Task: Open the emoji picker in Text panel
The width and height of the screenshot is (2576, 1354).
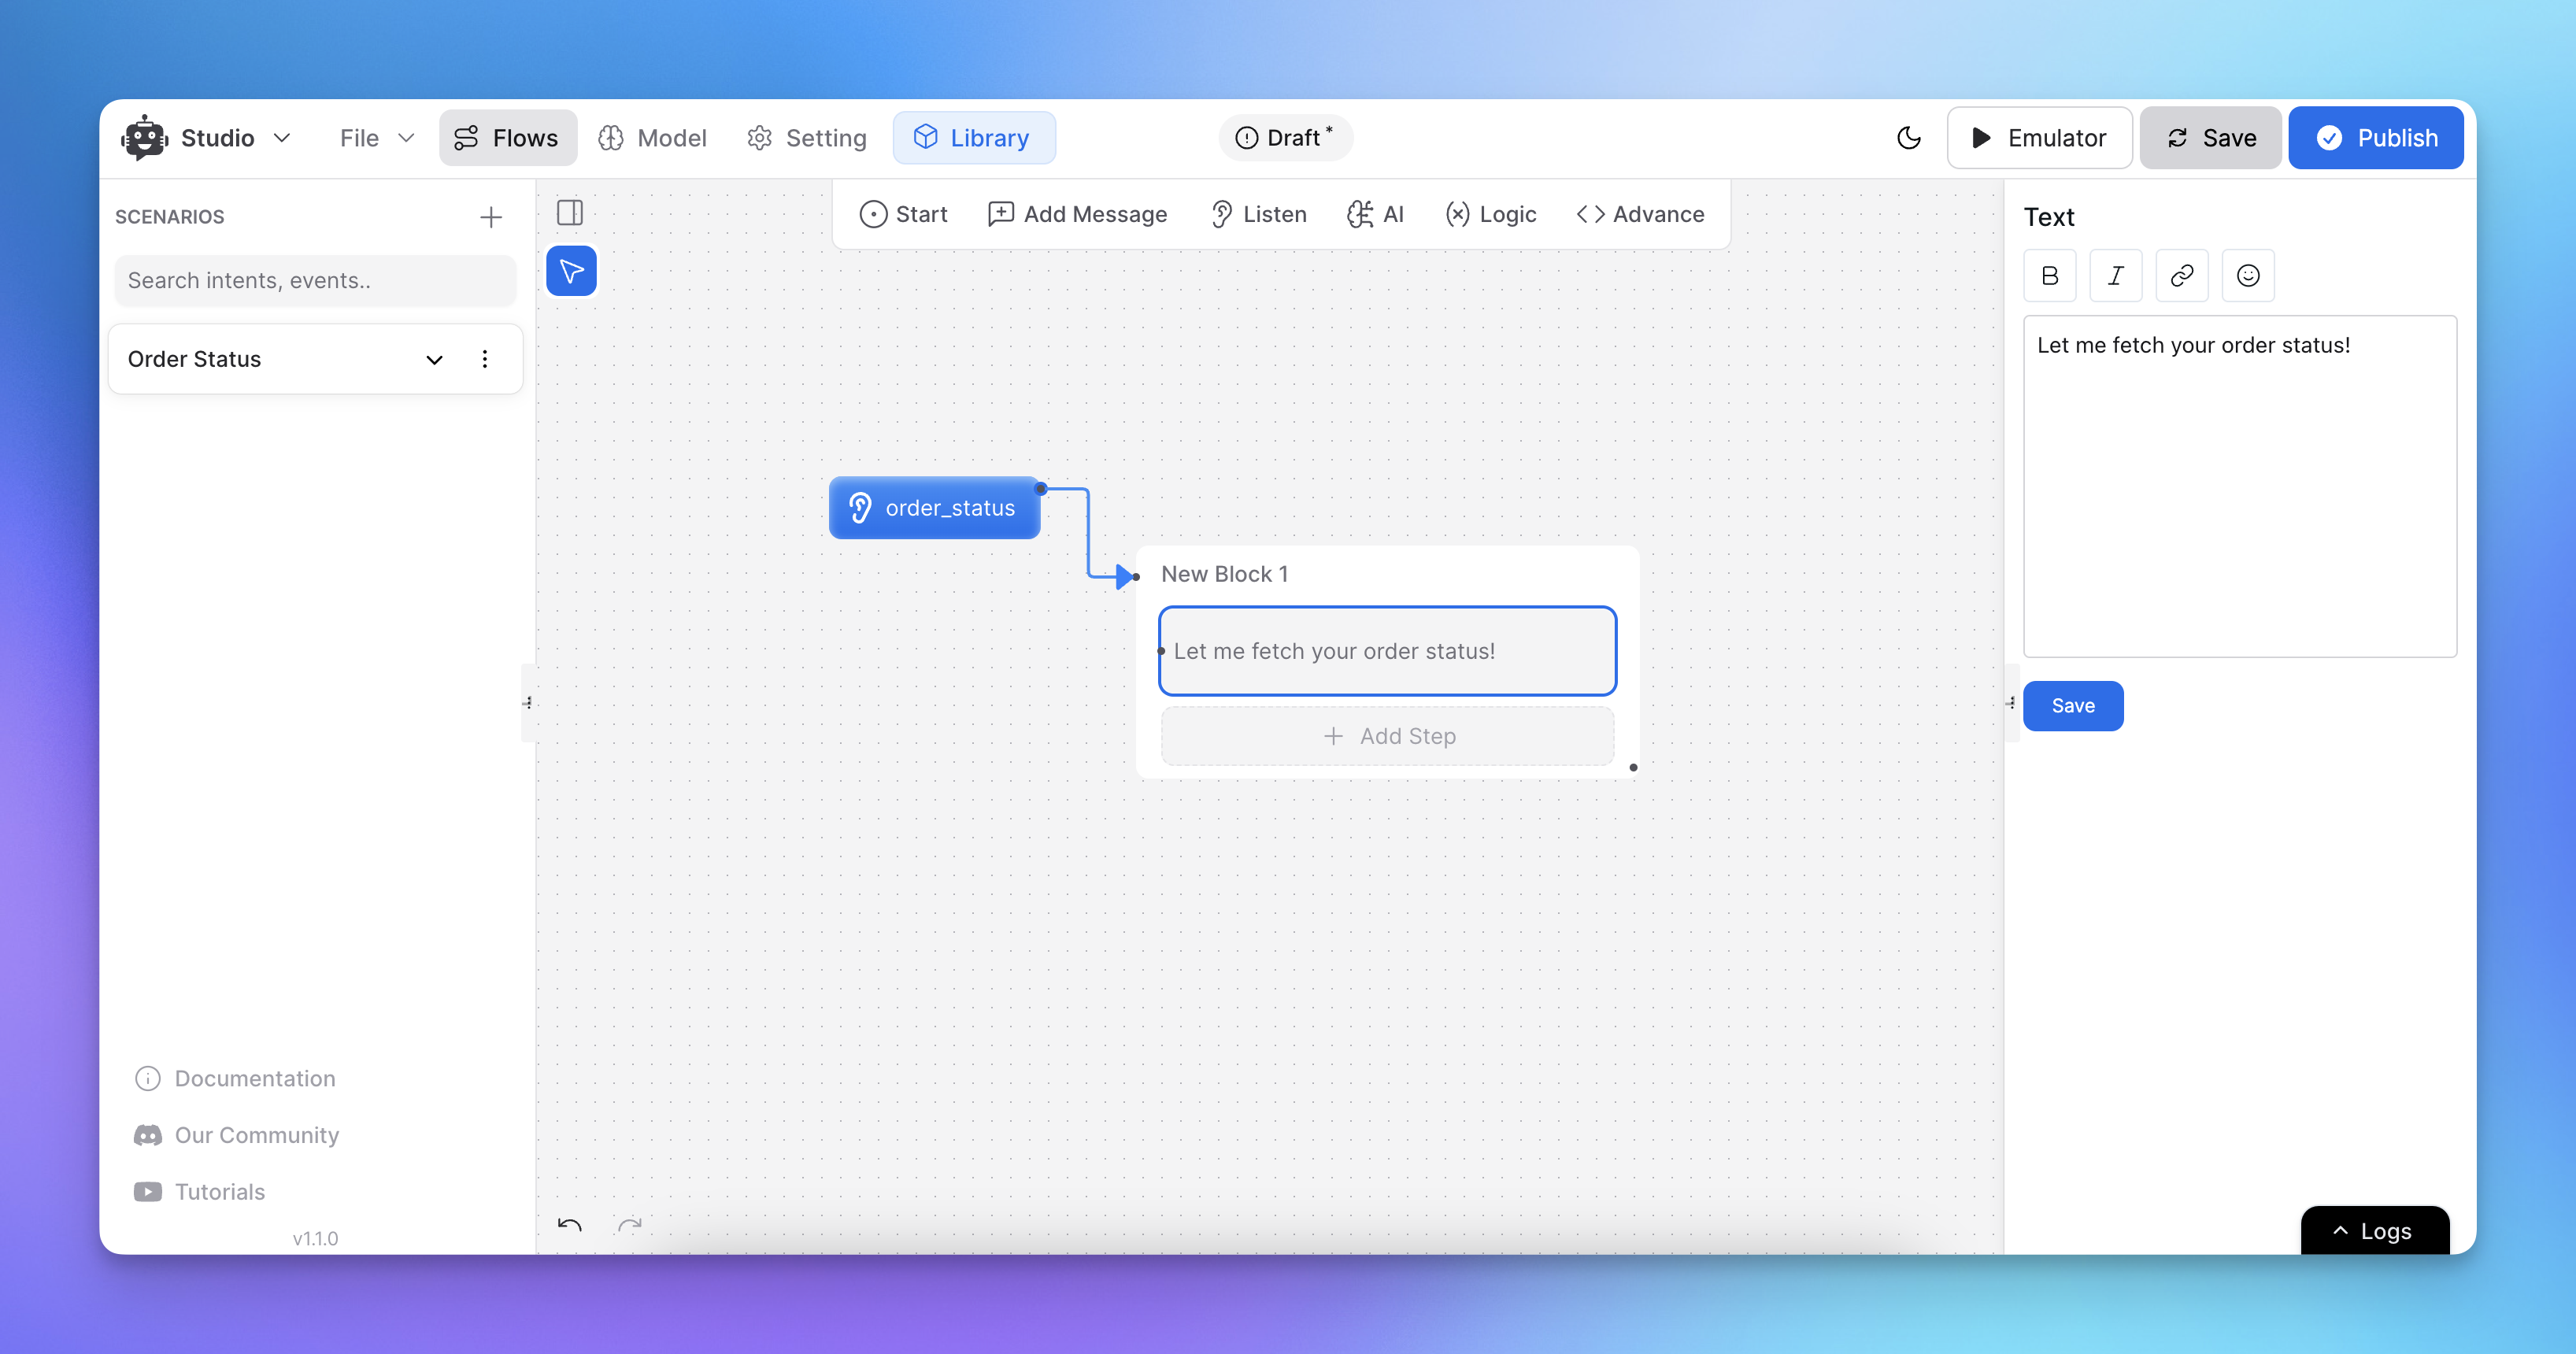Action: (x=2248, y=276)
